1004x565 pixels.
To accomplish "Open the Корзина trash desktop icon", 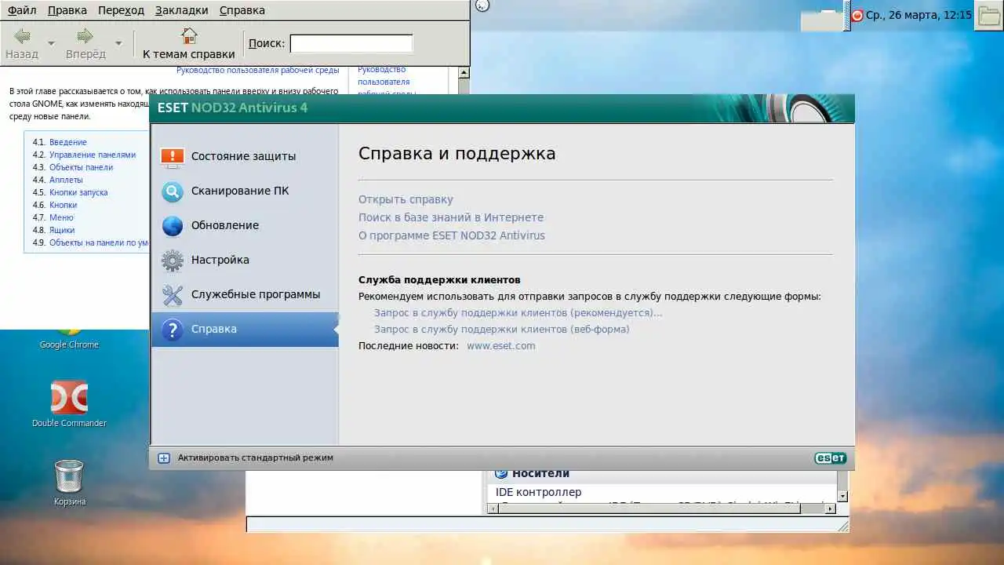I will (69, 476).
